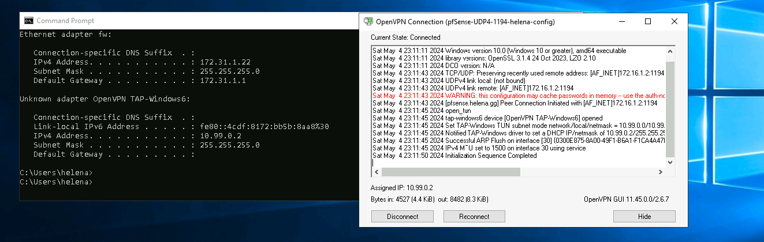Click the Assigned IP 10.99.0.2 label
Viewport: 764px width, 242px height.
click(x=401, y=188)
